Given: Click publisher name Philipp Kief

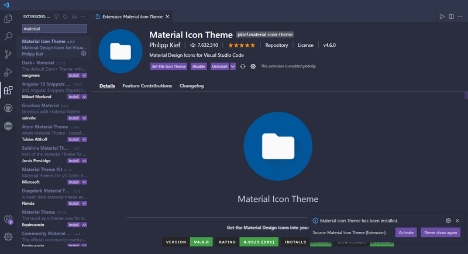Looking at the screenshot, I should tap(165, 45).
